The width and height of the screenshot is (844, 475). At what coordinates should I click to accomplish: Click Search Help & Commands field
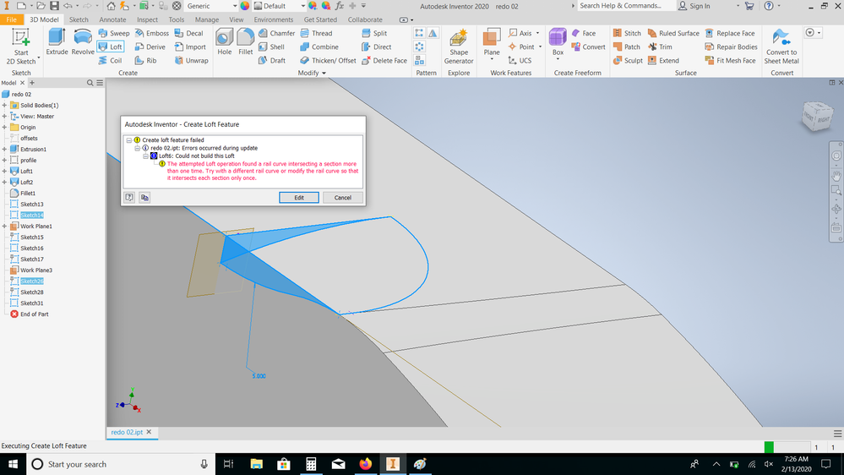(627, 6)
